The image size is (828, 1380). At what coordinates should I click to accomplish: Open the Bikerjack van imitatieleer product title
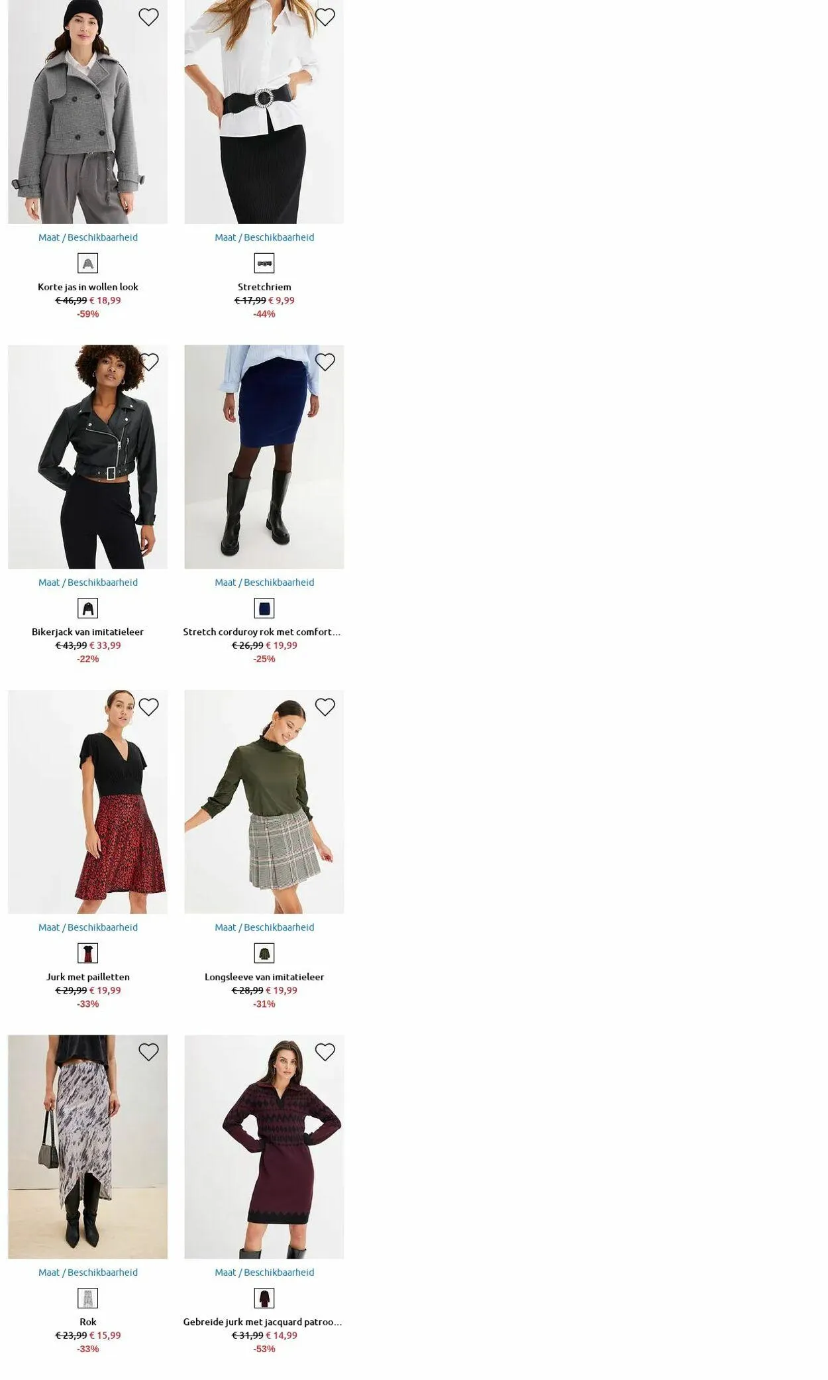click(87, 632)
